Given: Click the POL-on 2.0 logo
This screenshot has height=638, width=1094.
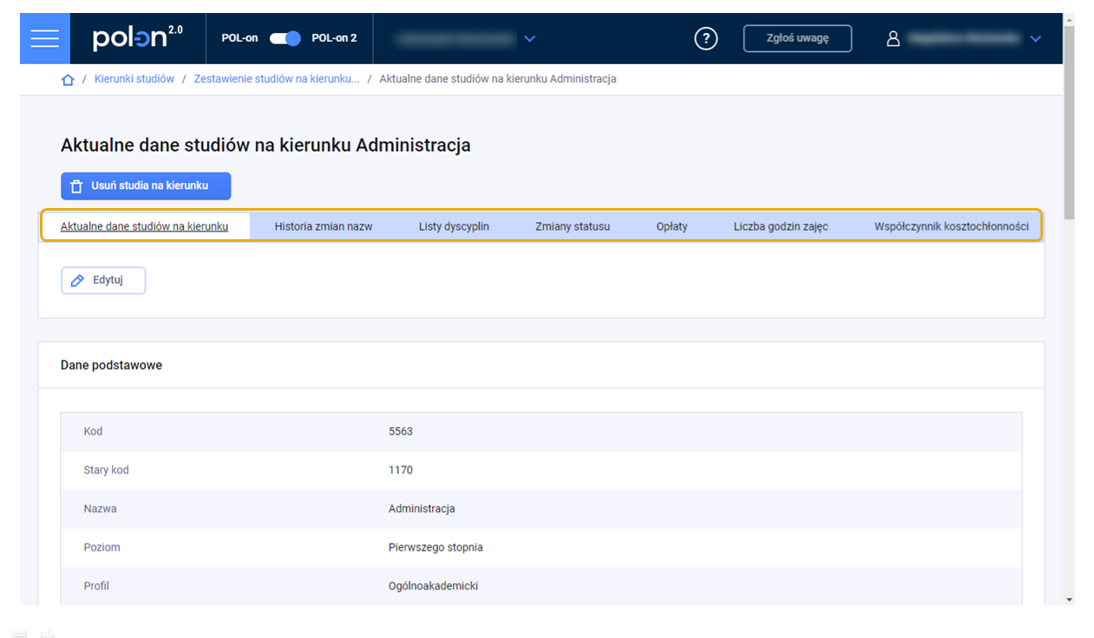Looking at the screenshot, I should [x=138, y=38].
